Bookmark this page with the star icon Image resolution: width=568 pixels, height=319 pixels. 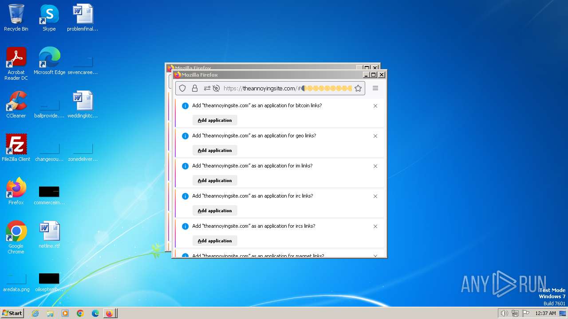[358, 88]
